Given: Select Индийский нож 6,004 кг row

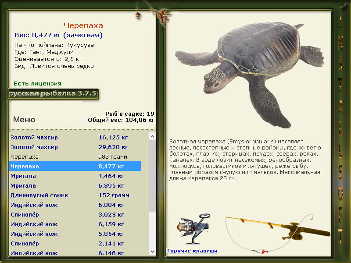Looking at the screenshot, I should [75, 205].
